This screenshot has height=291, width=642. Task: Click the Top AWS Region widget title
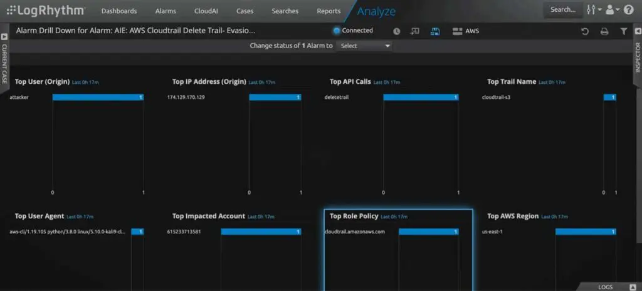point(513,216)
